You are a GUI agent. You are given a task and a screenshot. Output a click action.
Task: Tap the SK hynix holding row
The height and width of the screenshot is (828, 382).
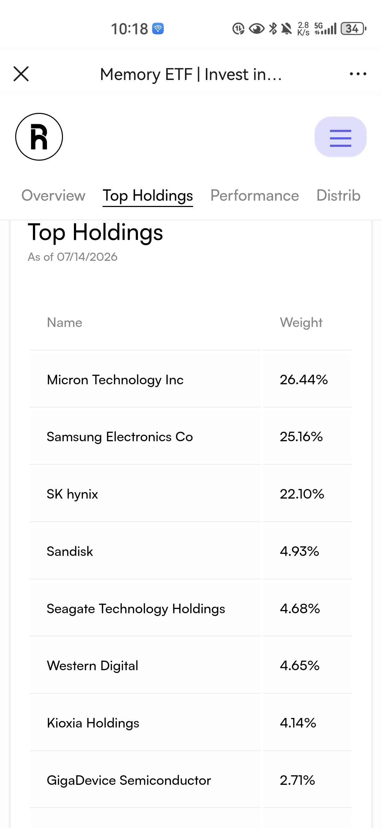[191, 494]
